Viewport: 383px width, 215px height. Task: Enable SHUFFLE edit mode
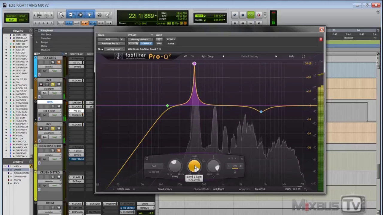pyautogui.click(x=11, y=16)
